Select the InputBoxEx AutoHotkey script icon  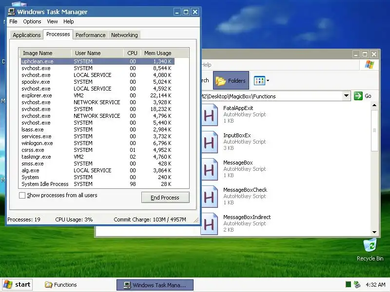click(210, 142)
